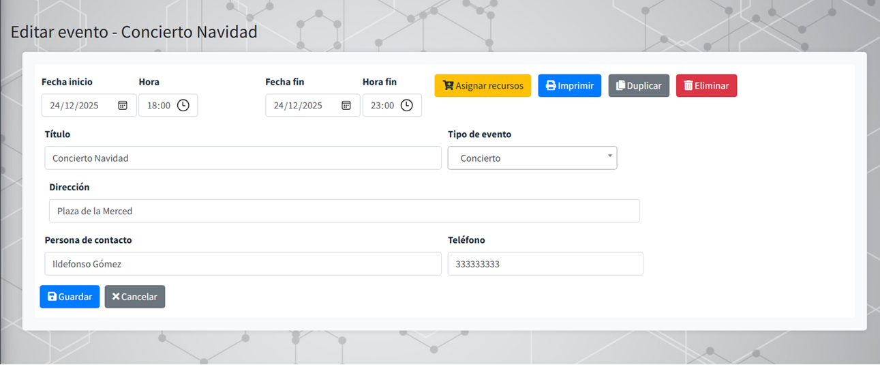
Task: Duplicate the event with Duplicar button
Action: pyautogui.click(x=639, y=86)
